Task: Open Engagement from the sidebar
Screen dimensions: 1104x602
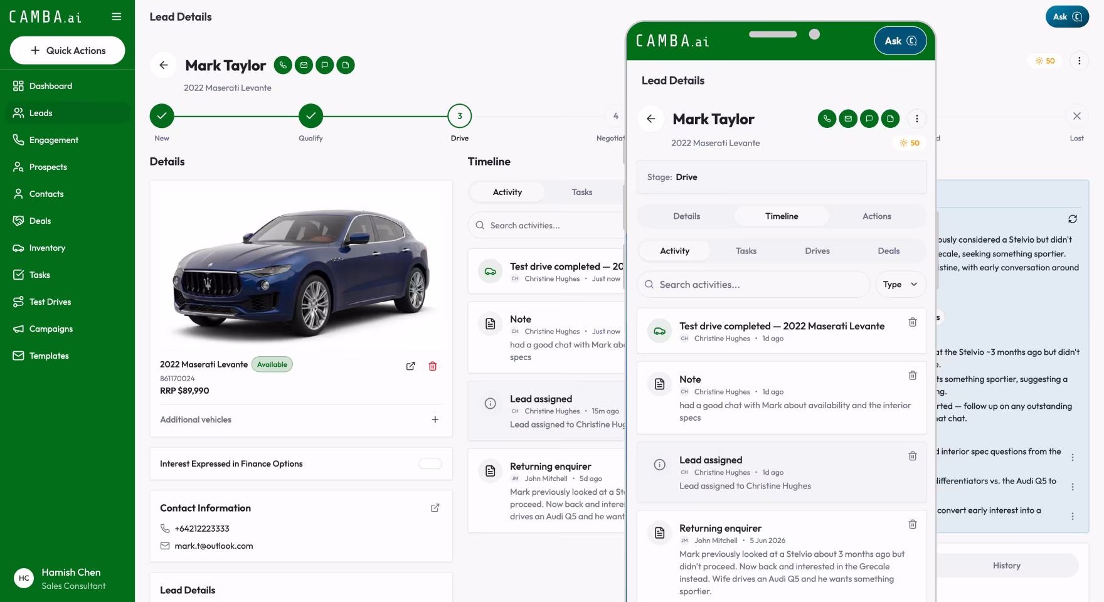Action: tap(67, 140)
